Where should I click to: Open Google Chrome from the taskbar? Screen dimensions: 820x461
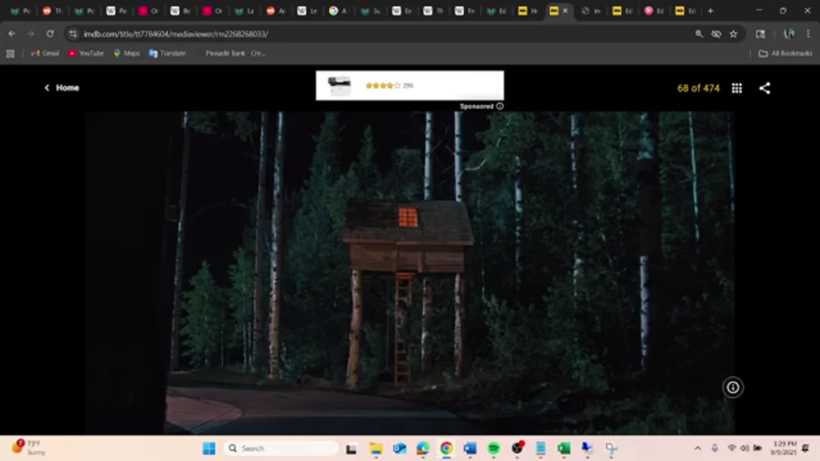tap(447, 448)
